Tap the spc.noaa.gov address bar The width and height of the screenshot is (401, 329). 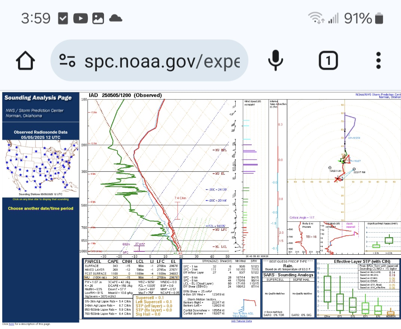tap(149, 60)
